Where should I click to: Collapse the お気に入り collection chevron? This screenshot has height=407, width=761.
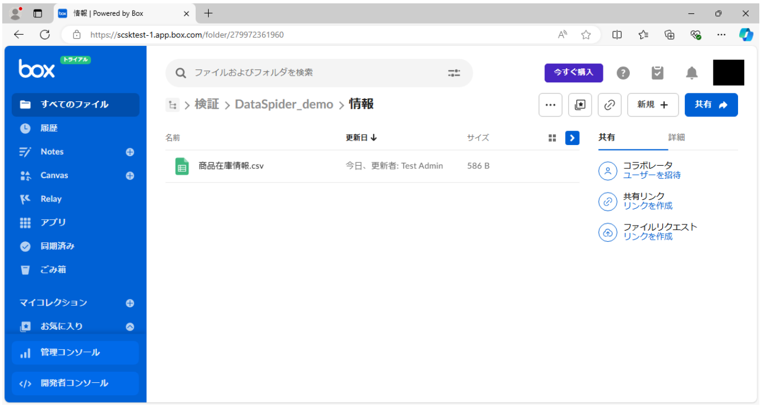click(x=130, y=326)
